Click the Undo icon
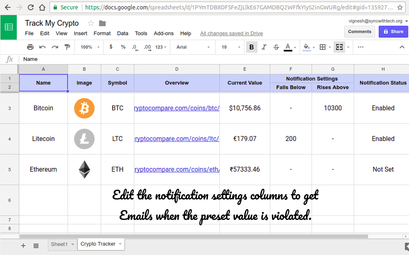Image resolution: width=409 pixels, height=255 pixels. [42, 47]
